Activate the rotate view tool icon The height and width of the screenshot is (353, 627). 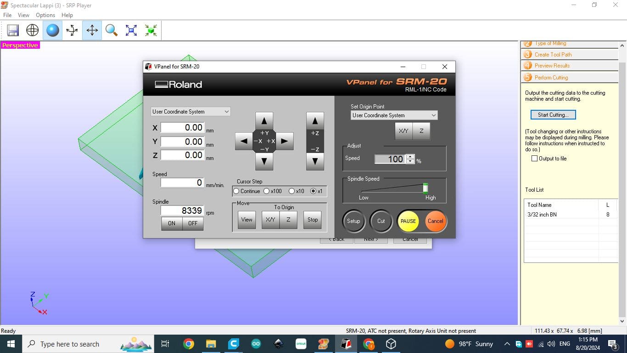[72, 30]
